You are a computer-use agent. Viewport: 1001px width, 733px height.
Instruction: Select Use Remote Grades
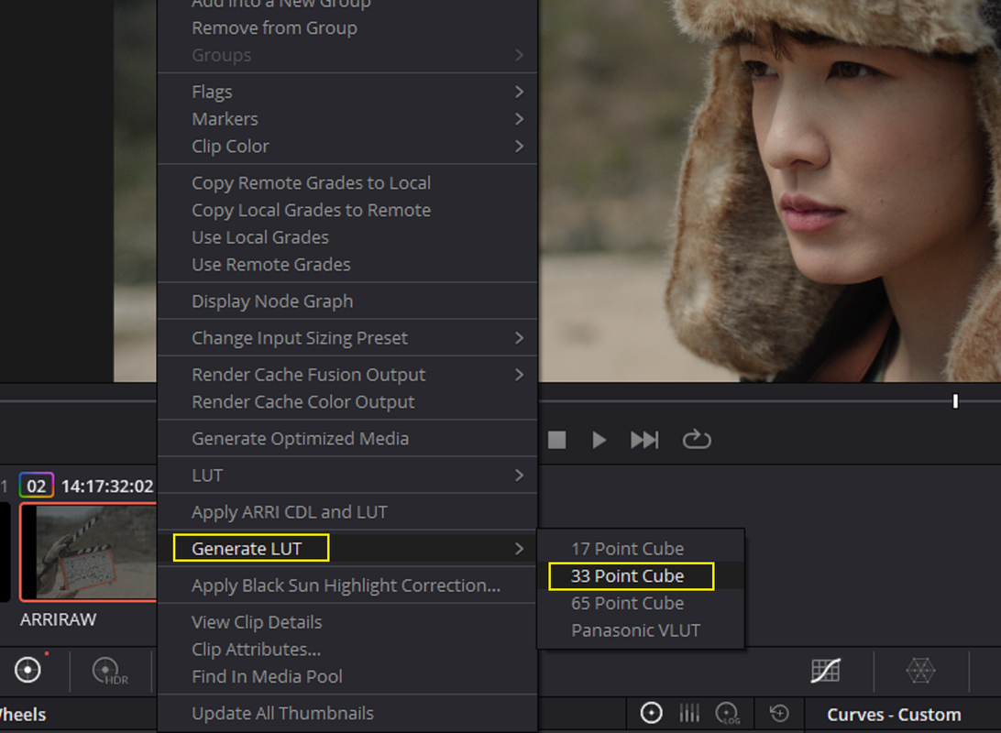347,265
